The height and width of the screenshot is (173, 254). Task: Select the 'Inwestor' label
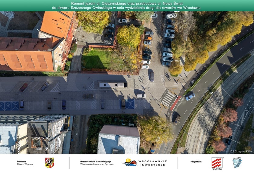click(21, 161)
